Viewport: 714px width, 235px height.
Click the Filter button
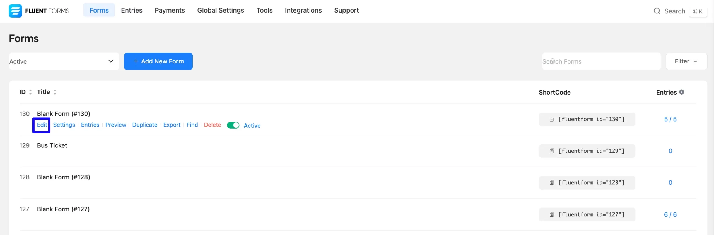point(686,61)
